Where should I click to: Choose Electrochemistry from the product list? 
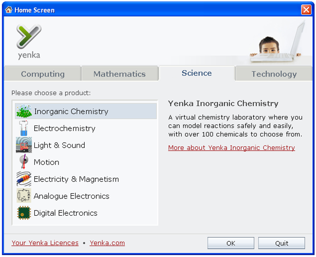point(65,128)
